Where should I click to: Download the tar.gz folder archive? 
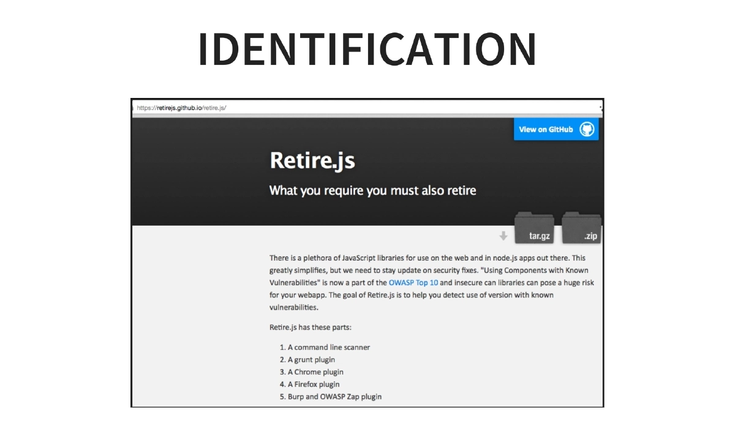(534, 229)
